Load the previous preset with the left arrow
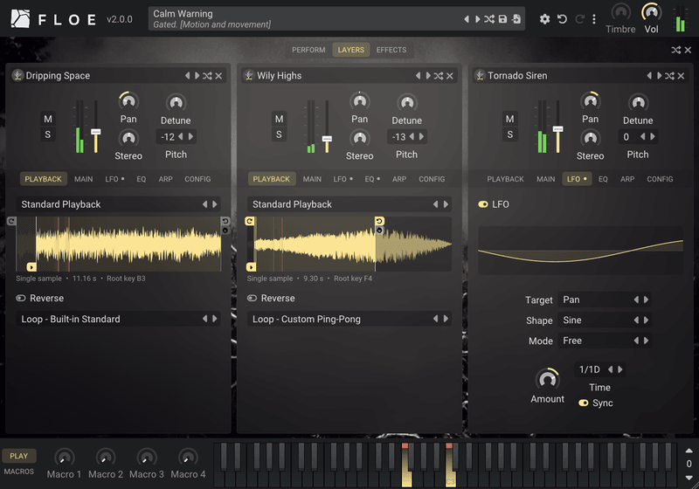 (467, 19)
